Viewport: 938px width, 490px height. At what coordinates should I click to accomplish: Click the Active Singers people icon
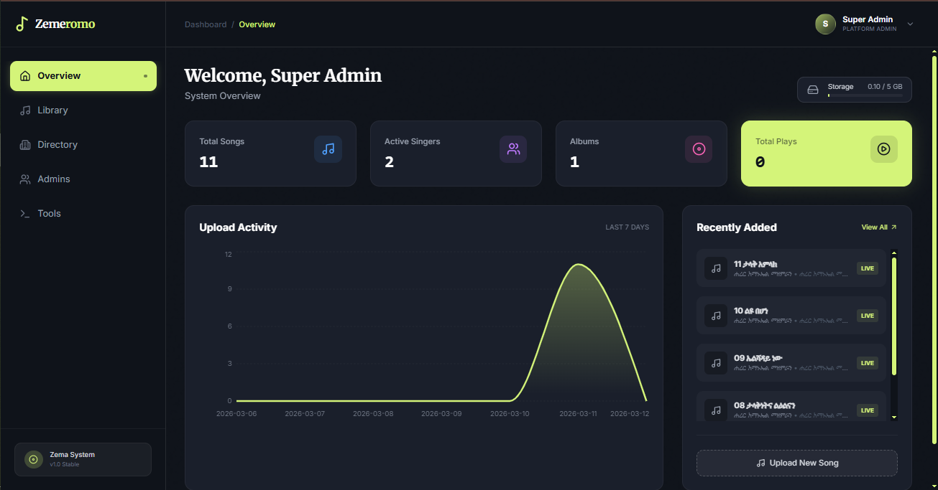[x=513, y=149]
